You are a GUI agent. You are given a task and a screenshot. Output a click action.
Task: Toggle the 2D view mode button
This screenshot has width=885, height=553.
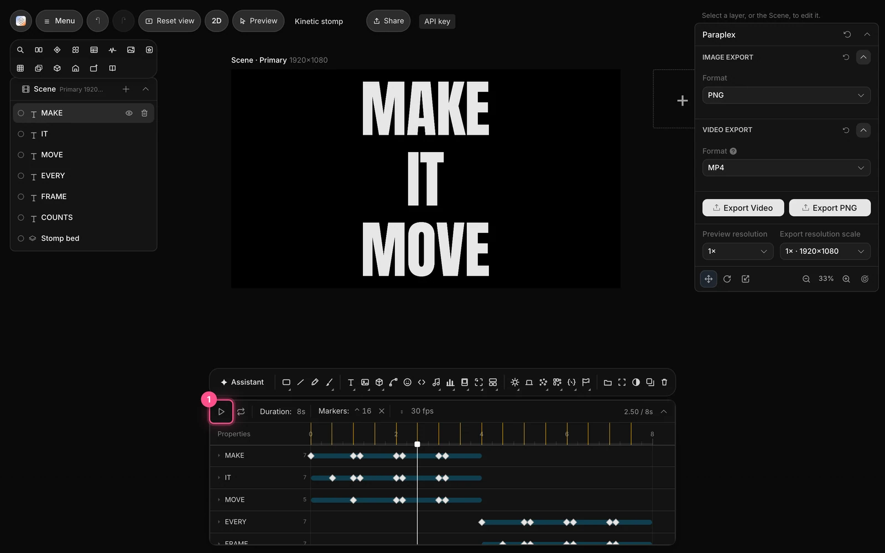click(216, 21)
